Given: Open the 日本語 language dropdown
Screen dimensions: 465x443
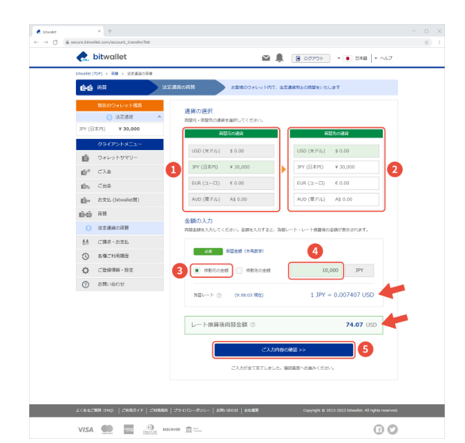Looking at the screenshot, I should click(356, 58).
